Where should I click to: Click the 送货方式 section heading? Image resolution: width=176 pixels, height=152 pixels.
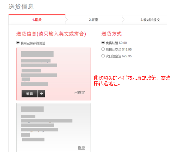(111, 34)
